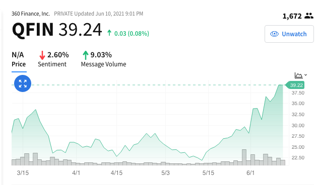Open the chart type dropdown icon
The image size is (318, 185).
point(300,75)
